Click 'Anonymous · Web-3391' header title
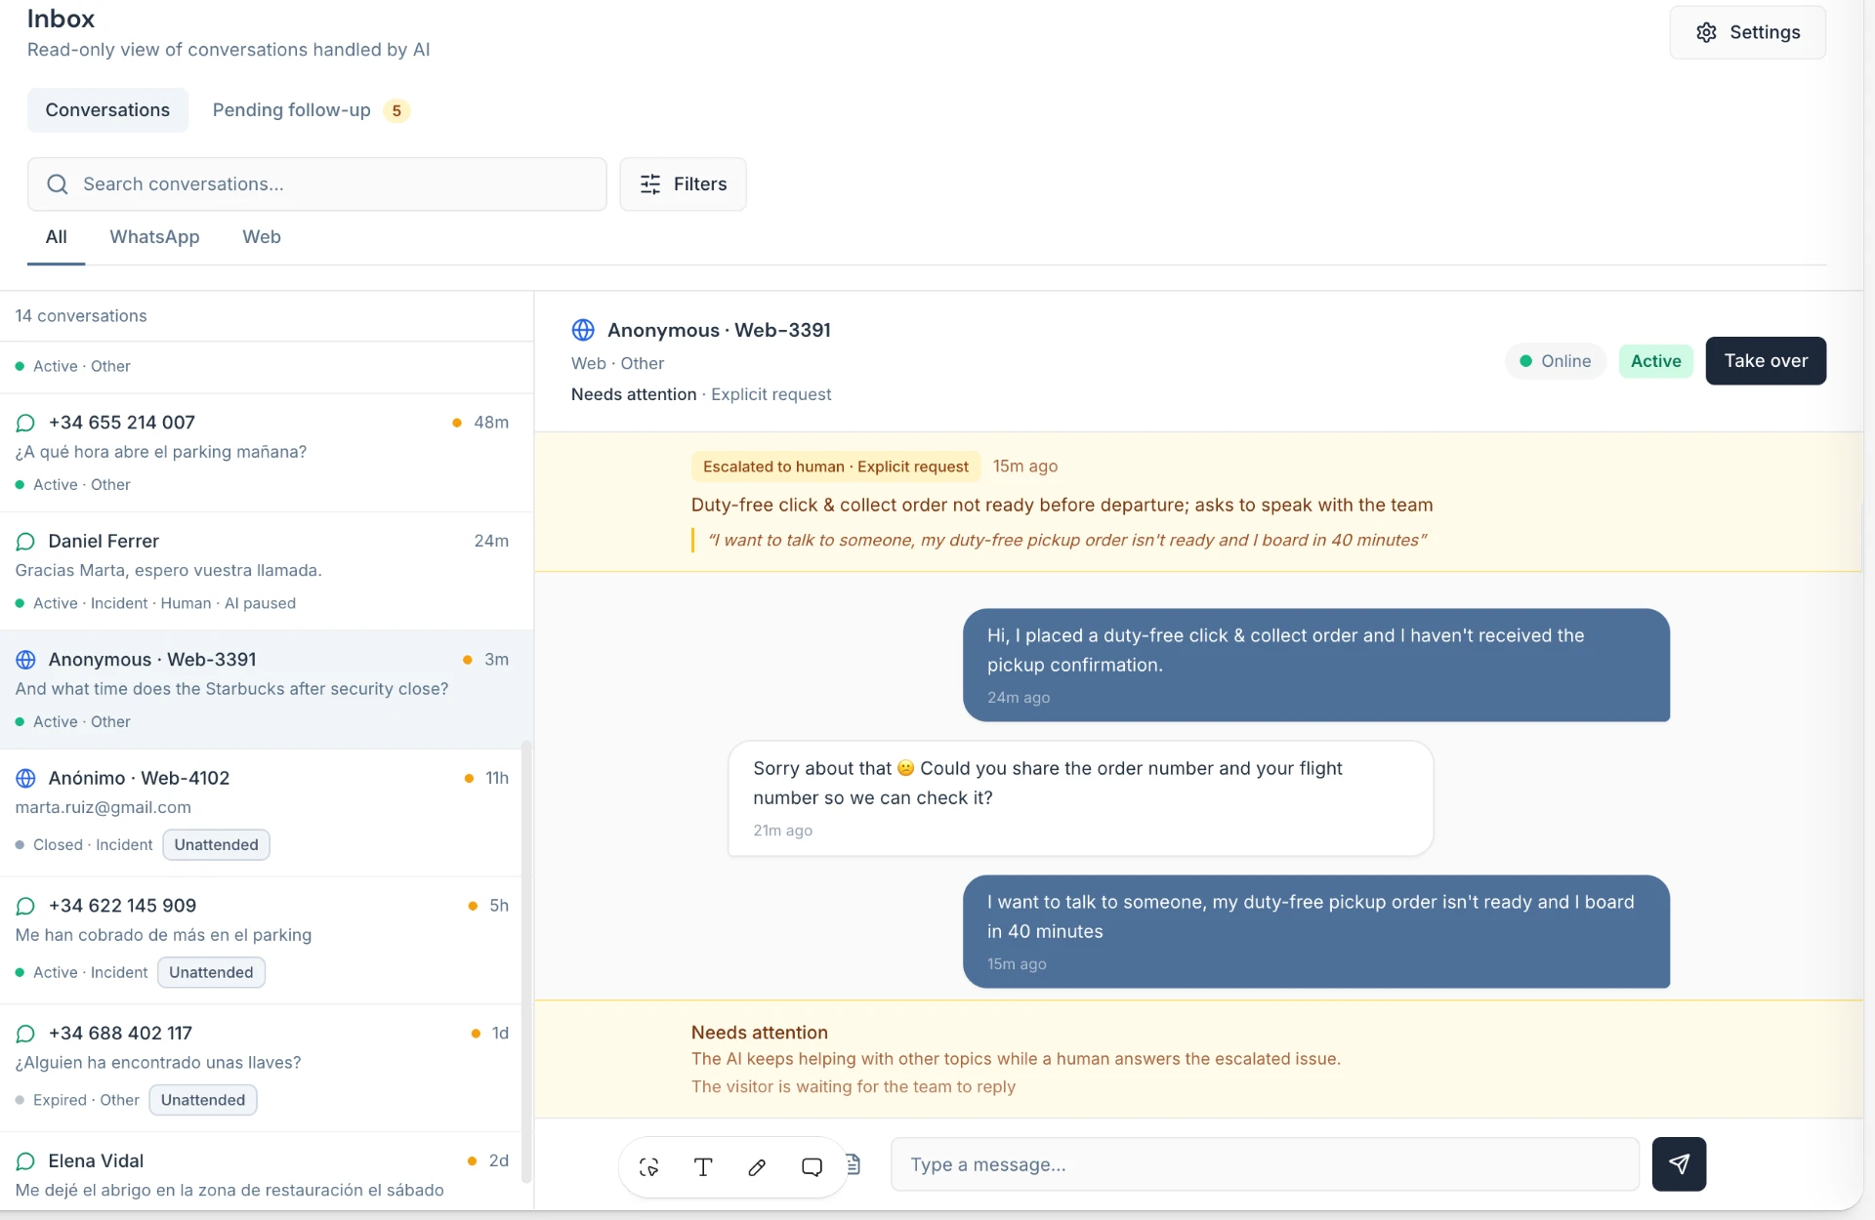Image resolution: width=1875 pixels, height=1220 pixels. (x=719, y=330)
